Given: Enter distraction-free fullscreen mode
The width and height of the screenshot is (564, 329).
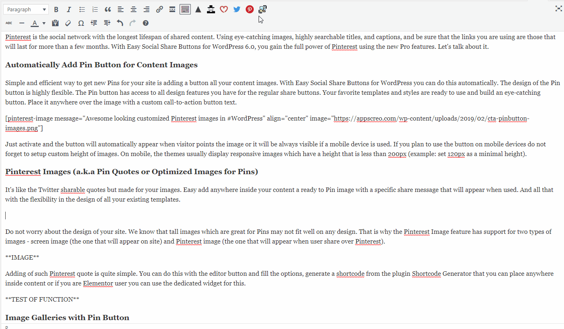Looking at the screenshot, I should click(x=558, y=8).
